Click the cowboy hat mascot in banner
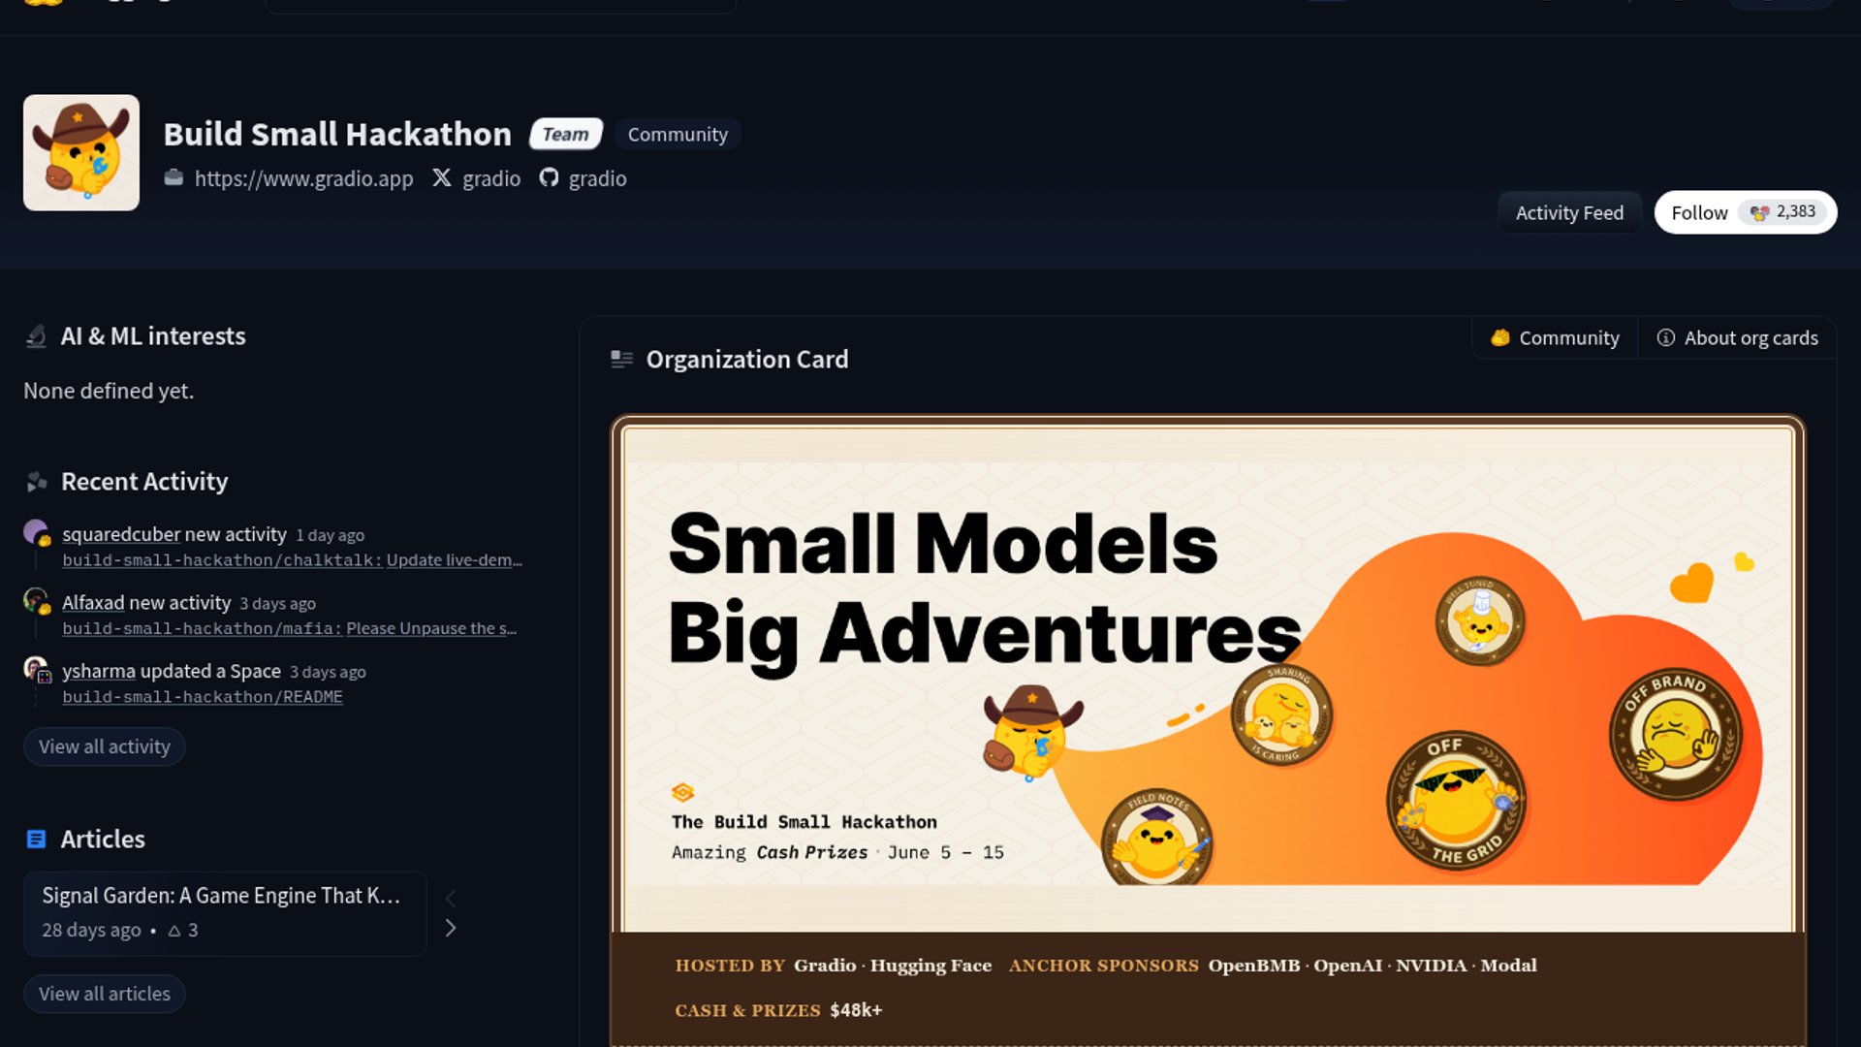Image resolution: width=1861 pixels, height=1047 pixels. click(1031, 731)
